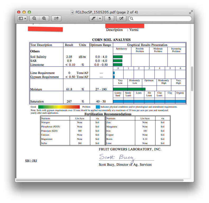Click the Good-to-Problem color gradient legend
The image size is (209, 203).
click(x=59, y=107)
